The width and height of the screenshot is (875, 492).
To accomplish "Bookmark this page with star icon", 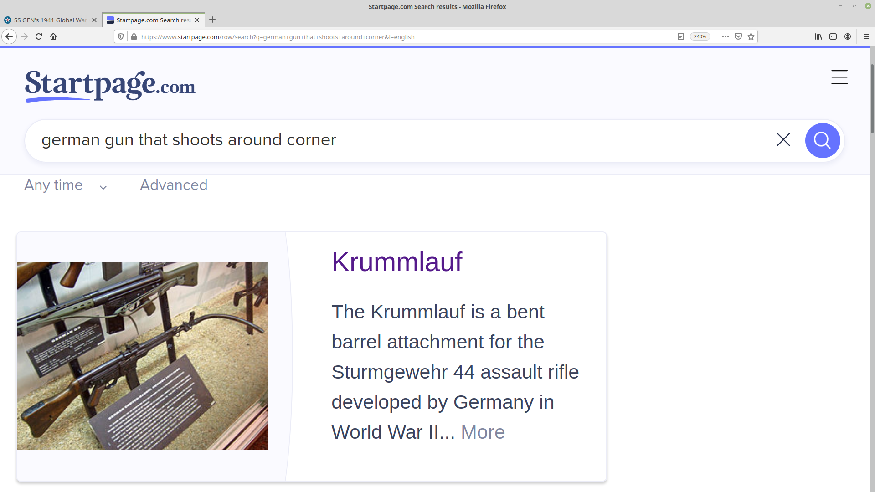I will 751,36.
